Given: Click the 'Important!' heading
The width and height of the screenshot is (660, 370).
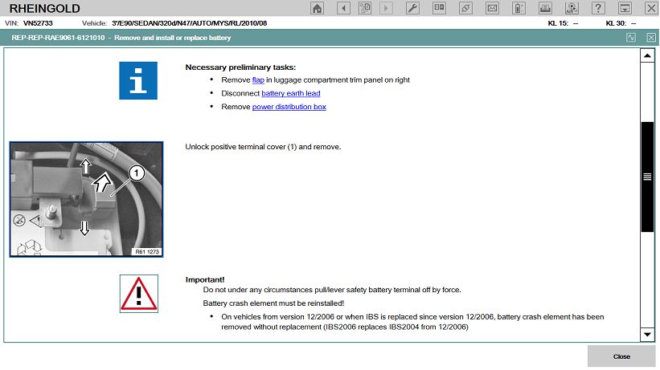Looking at the screenshot, I should 205,279.
